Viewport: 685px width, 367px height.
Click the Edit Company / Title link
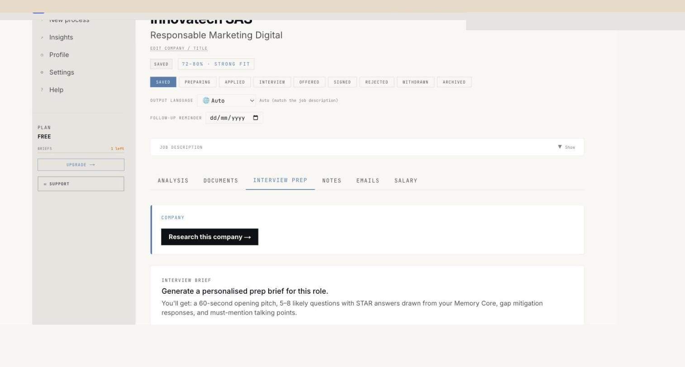179,48
